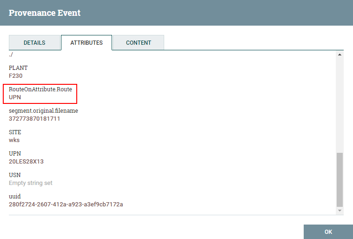The image size is (353, 239).
Task: Select the wks site value
Action: click(x=14, y=140)
